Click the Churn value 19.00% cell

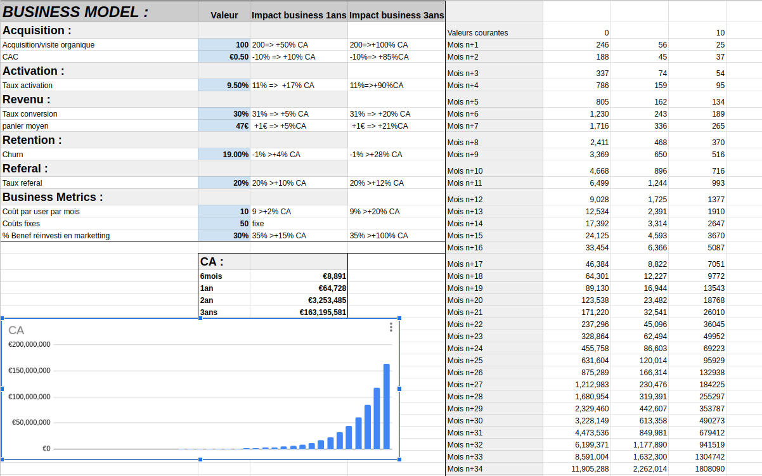tap(224, 155)
